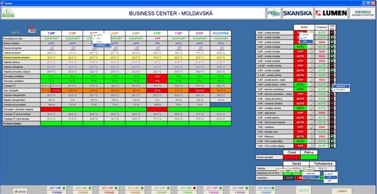Open the Režim ovládač VYP selector for 6.NP
This screenshot has height=194, width=377.
[157, 43]
